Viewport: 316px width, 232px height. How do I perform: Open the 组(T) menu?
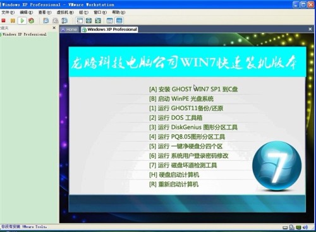point(83,13)
